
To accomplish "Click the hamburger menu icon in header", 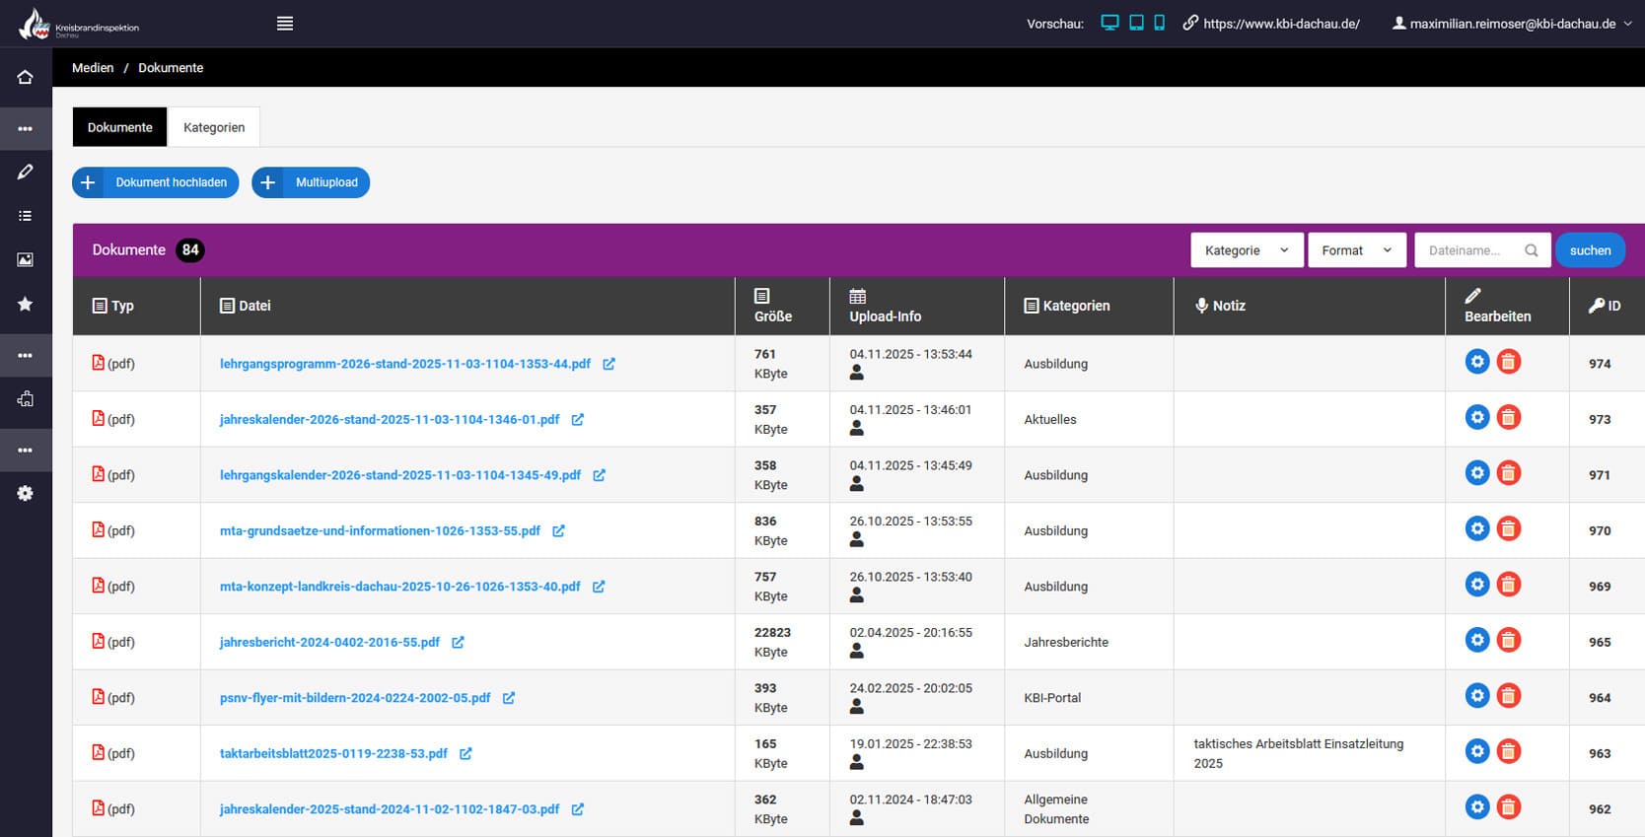I will [x=285, y=24].
